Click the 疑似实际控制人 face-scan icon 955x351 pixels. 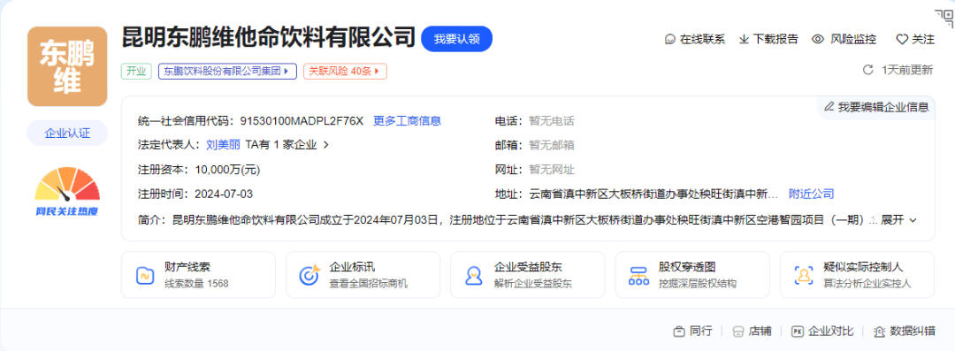(804, 276)
